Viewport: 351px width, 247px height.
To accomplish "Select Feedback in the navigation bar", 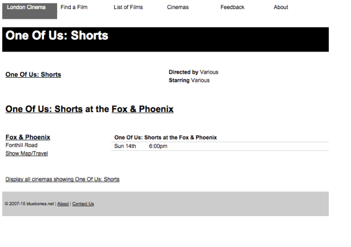I will click(232, 7).
